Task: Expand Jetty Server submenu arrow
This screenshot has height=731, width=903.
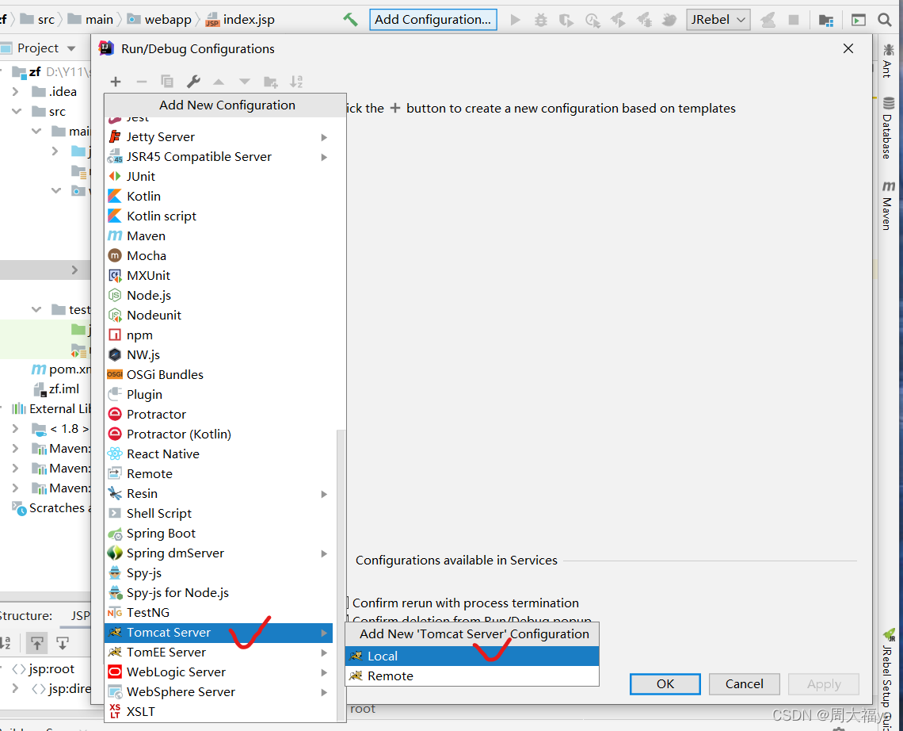Action: (x=324, y=137)
